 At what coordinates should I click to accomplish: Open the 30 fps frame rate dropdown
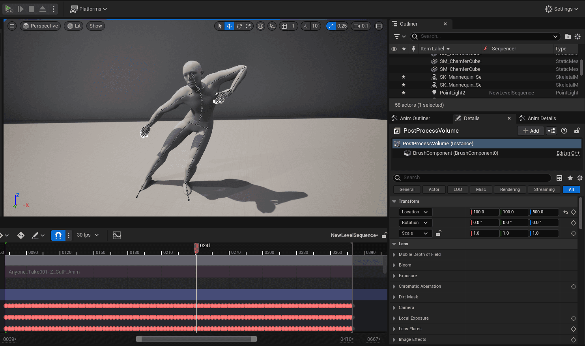(88, 235)
